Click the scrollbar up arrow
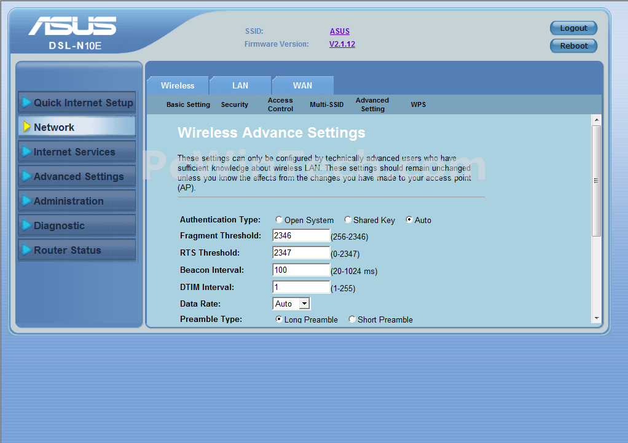This screenshot has height=443, width=628. tap(597, 120)
